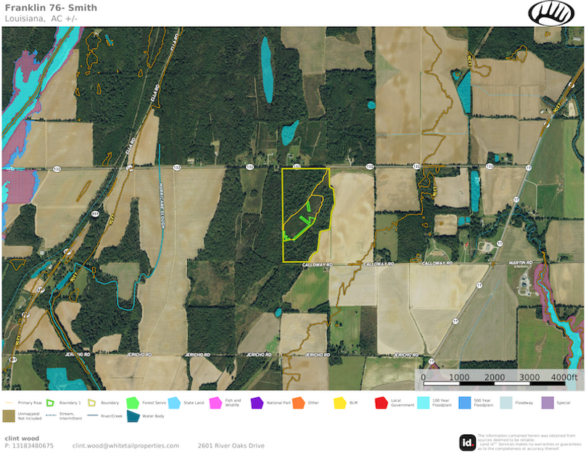
Task: Click the phone number 13183480675
Action: coord(29,446)
